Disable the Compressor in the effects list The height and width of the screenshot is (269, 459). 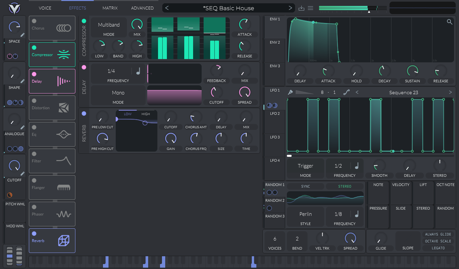[34, 48]
